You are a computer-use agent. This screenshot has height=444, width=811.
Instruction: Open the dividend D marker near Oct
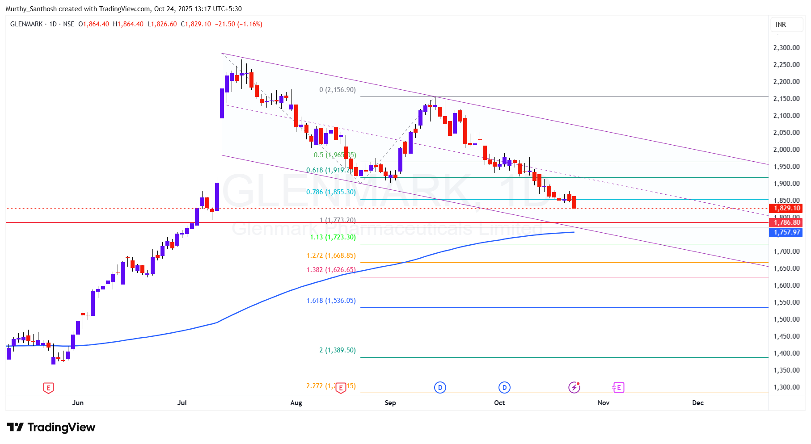tap(504, 387)
